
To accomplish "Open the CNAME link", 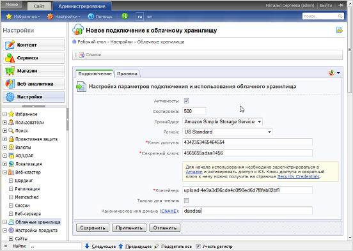I will tap(169, 211).
